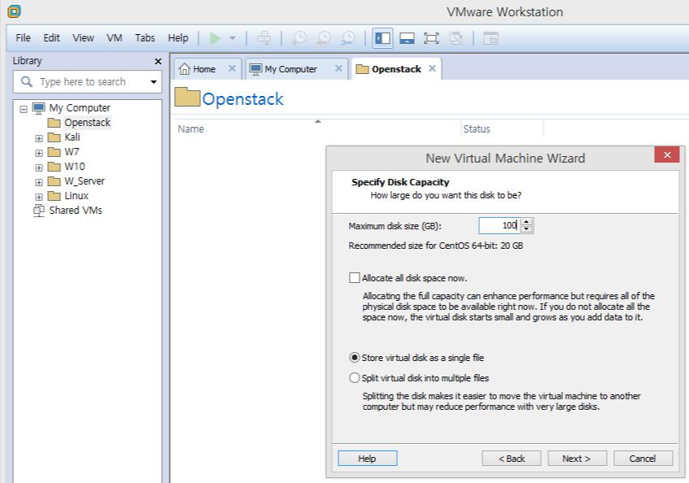Screen dimensions: 689x483
Task: Click Next in the wizard
Action: coord(577,459)
